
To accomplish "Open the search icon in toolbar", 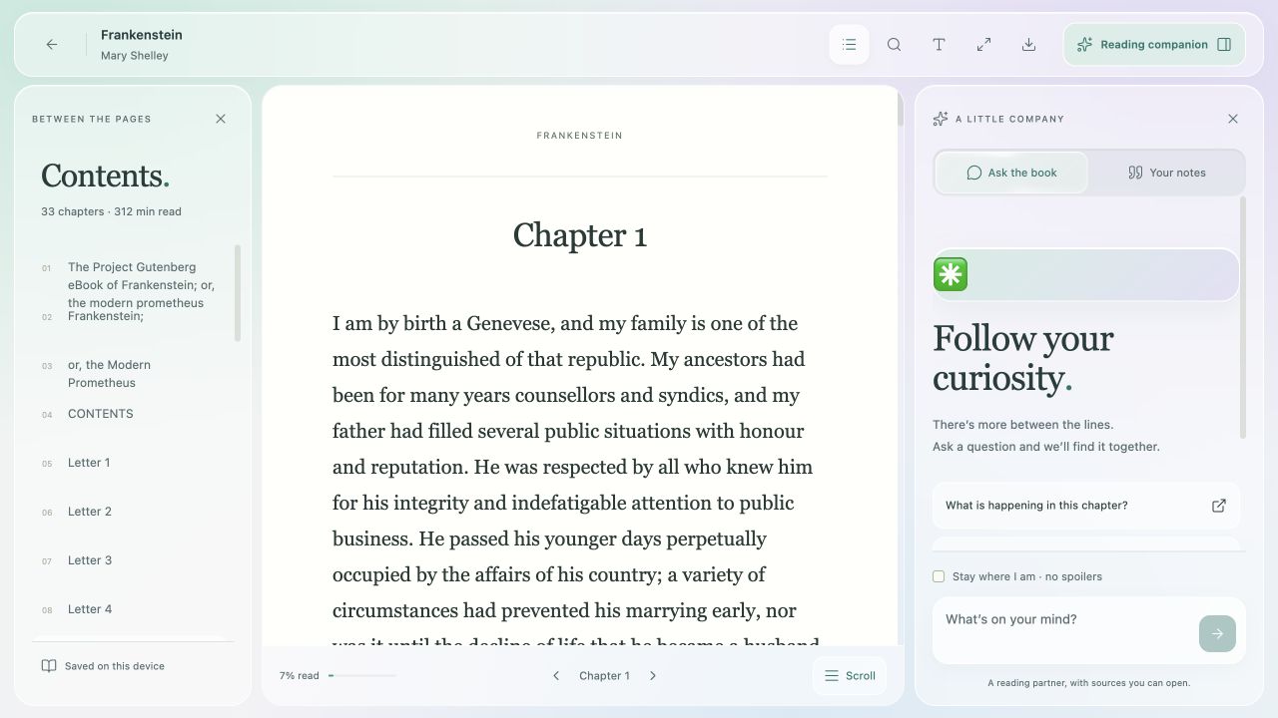I will point(894,45).
